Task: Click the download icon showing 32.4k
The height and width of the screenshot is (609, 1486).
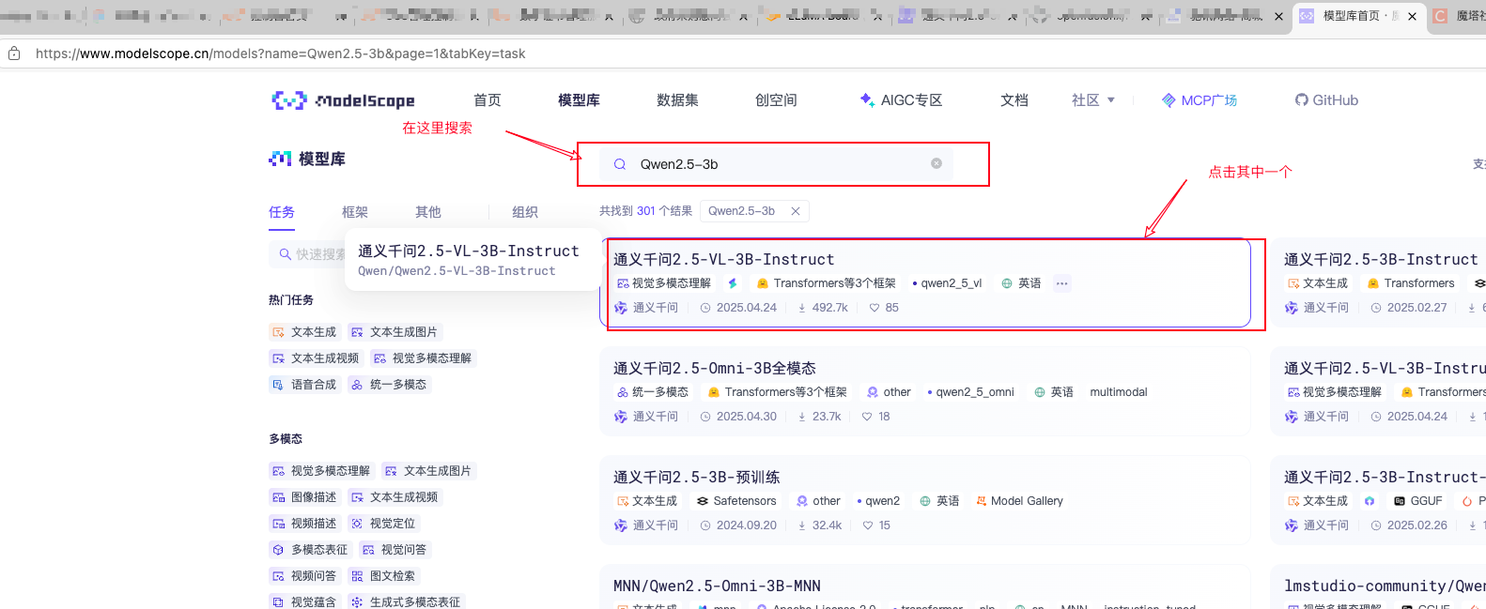Action: [x=801, y=525]
